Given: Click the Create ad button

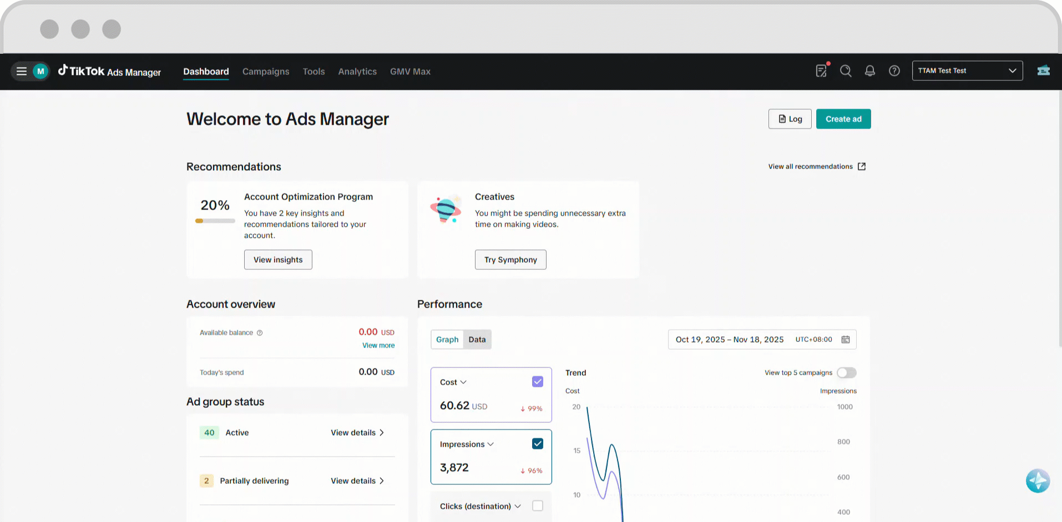Looking at the screenshot, I should (843, 119).
